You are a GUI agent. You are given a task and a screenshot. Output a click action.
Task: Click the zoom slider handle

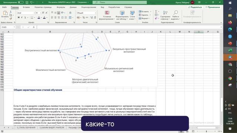[x=206, y=132]
